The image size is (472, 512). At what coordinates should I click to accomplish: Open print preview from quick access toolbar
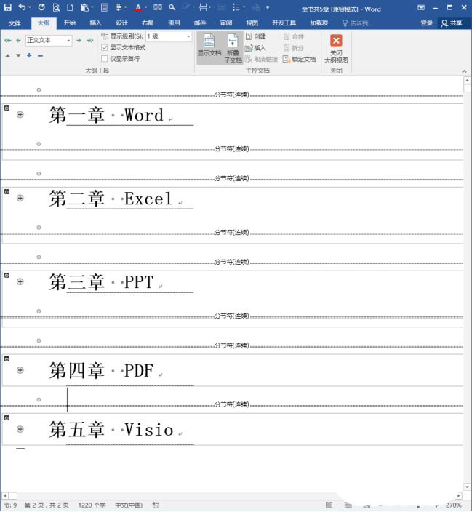coord(56,7)
